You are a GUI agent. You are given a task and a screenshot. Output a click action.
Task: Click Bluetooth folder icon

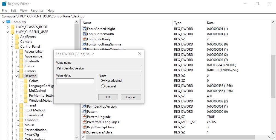point(21,61)
